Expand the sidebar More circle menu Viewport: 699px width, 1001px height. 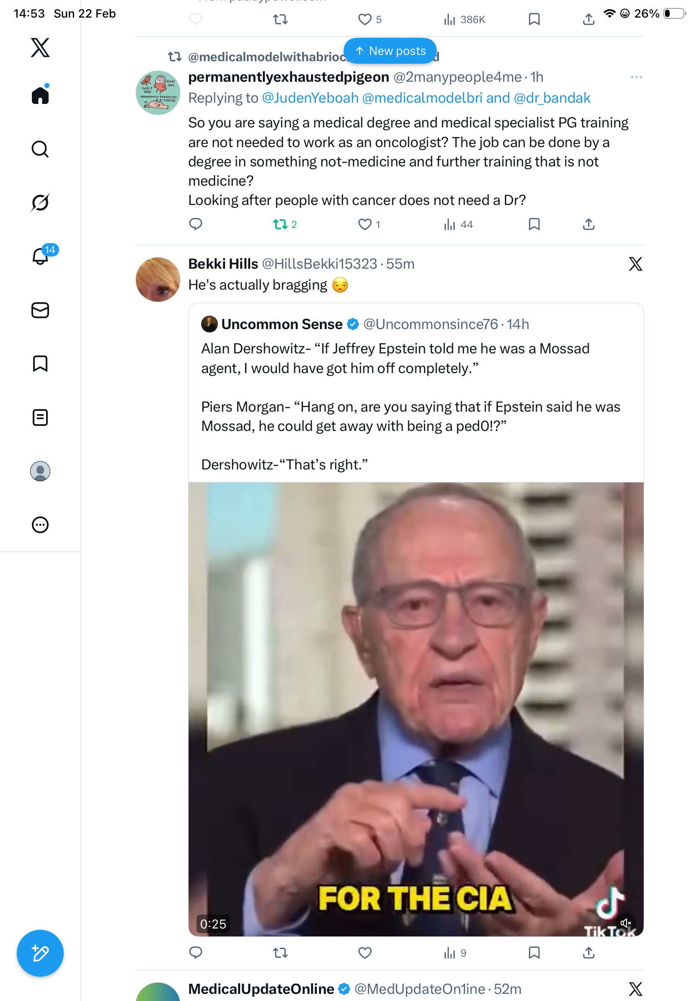tap(40, 525)
